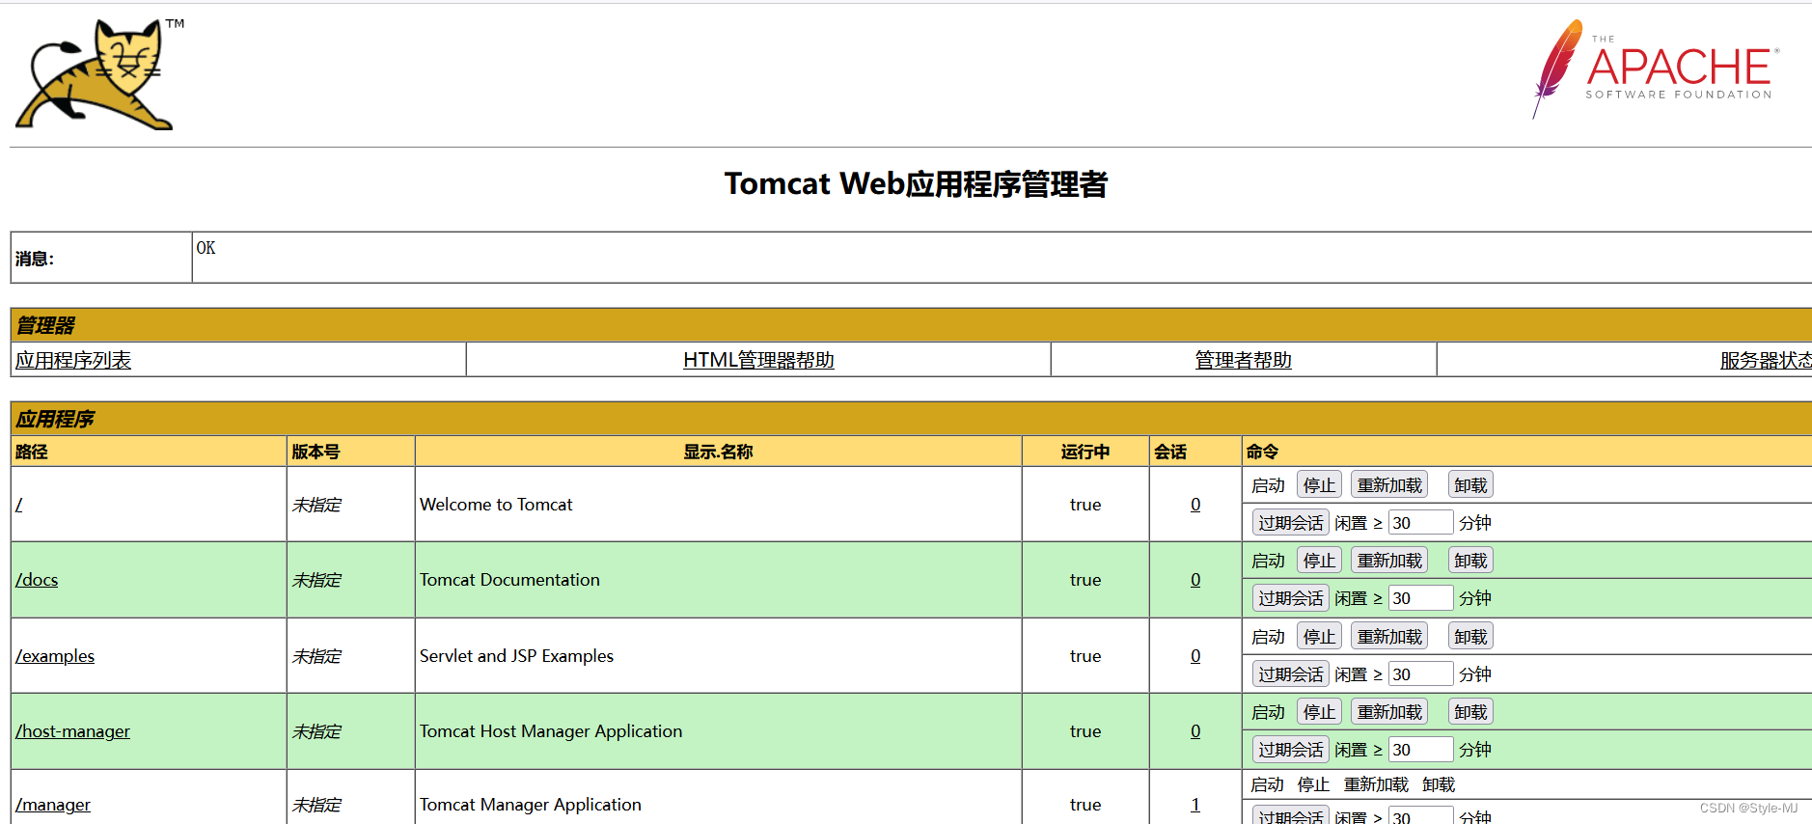Click session count 0 for Welcome to Tomcat
Screen dimensions: 1812x824
(1195, 505)
